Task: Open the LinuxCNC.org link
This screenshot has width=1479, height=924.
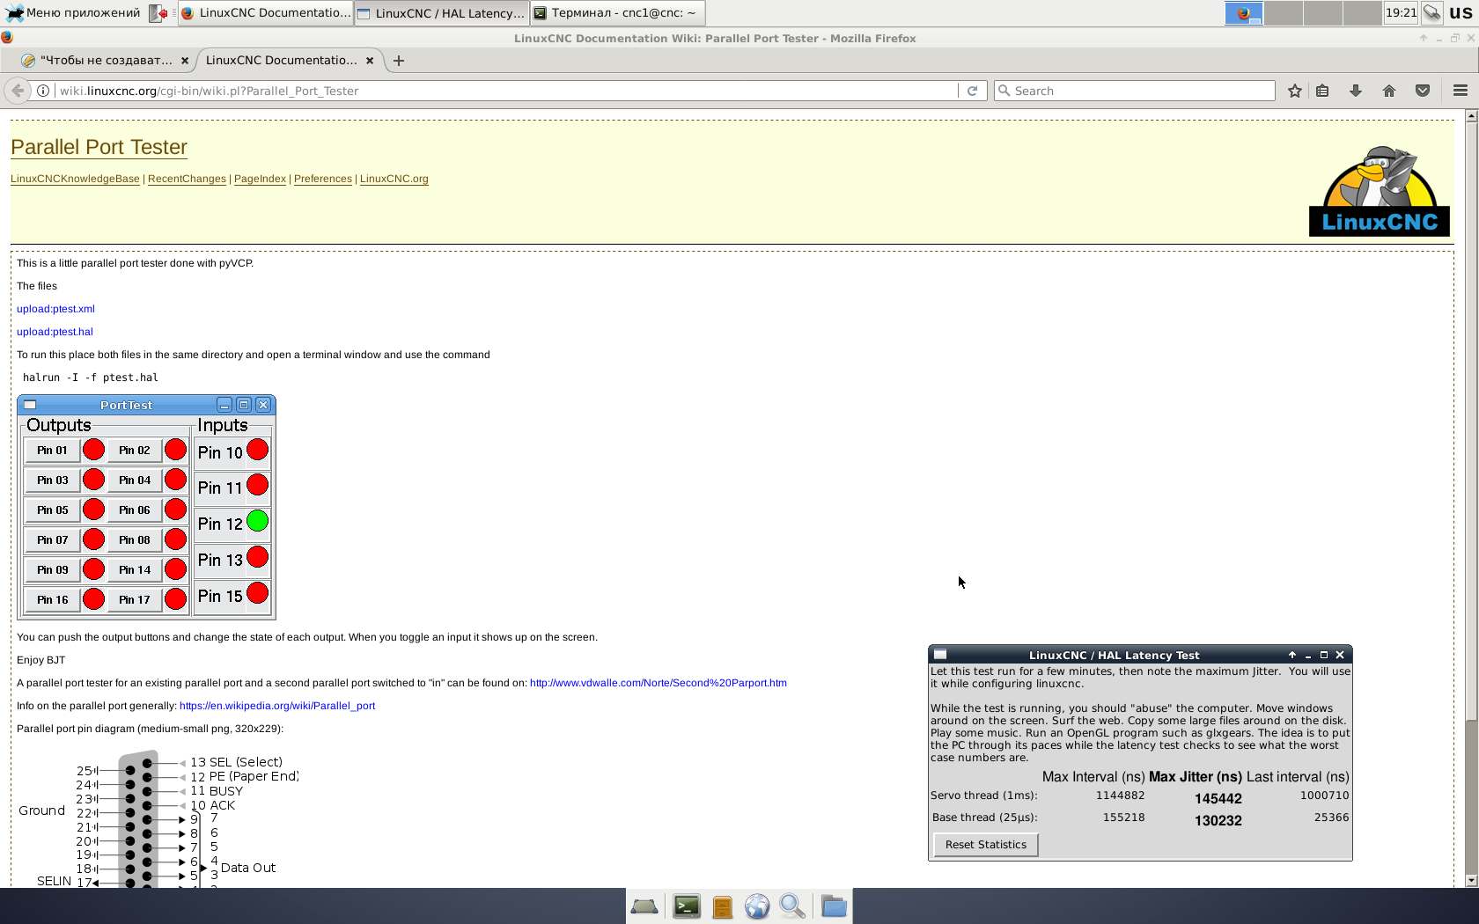Action: 394,179
